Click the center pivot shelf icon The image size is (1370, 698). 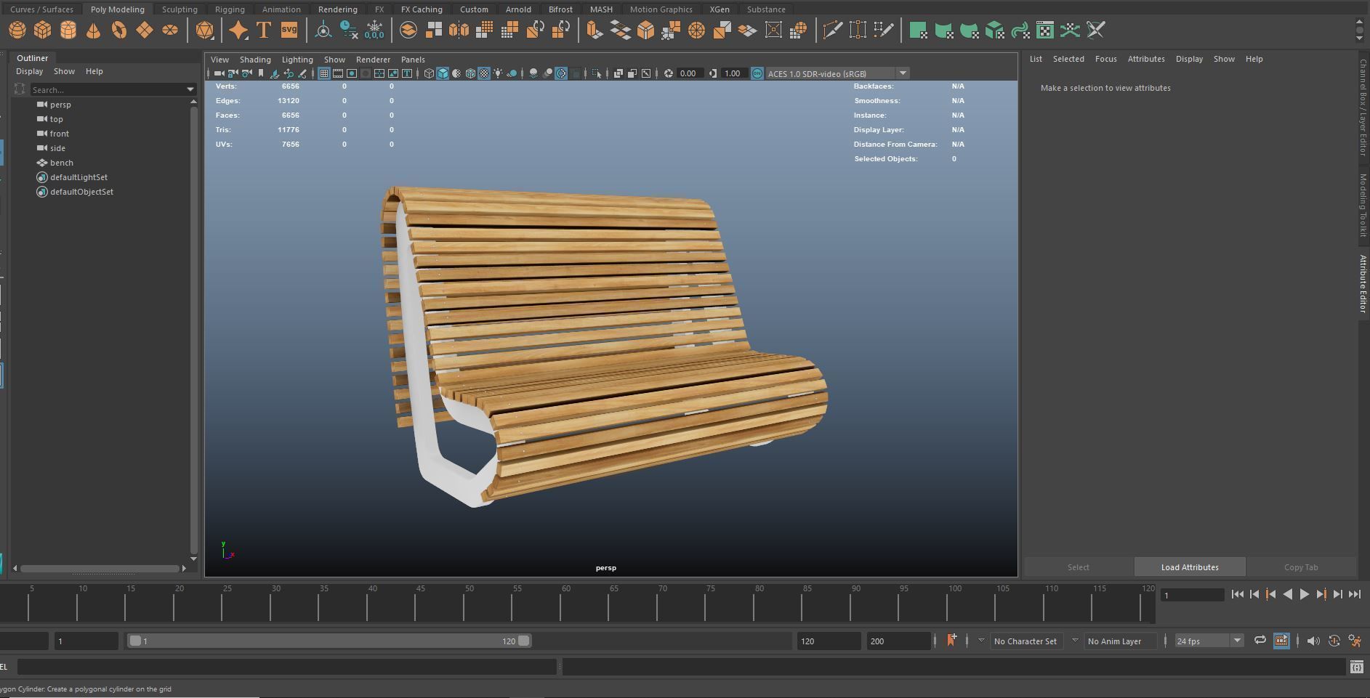pyautogui.click(x=323, y=30)
